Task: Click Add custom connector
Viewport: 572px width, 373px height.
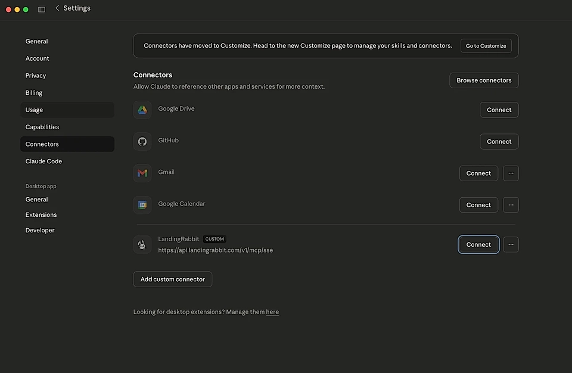Action: point(172,279)
